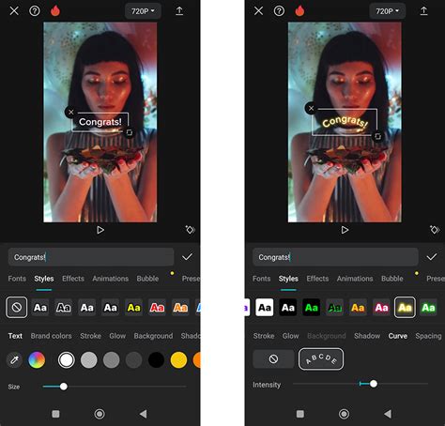
Task: Open help icon in the left screen
Action: tap(35, 11)
